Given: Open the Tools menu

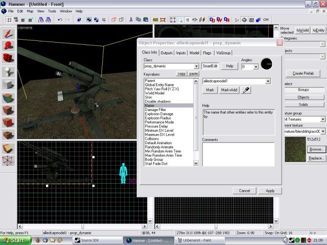Looking at the screenshot, I should (52, 11).
